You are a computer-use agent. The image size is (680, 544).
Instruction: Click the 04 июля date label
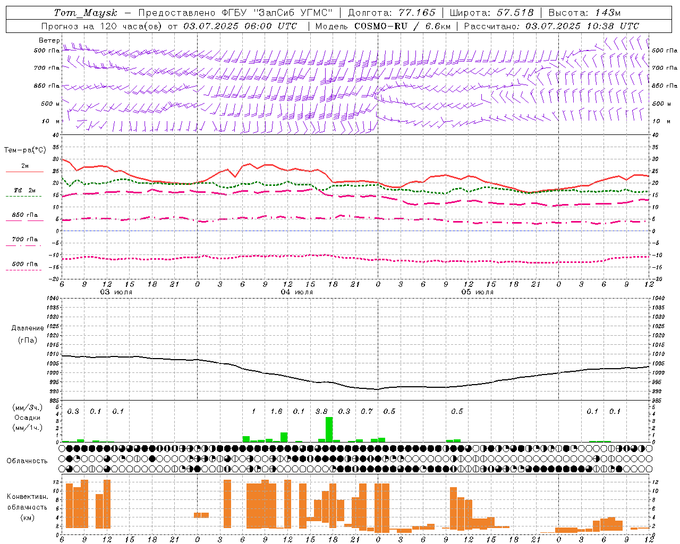297,292
